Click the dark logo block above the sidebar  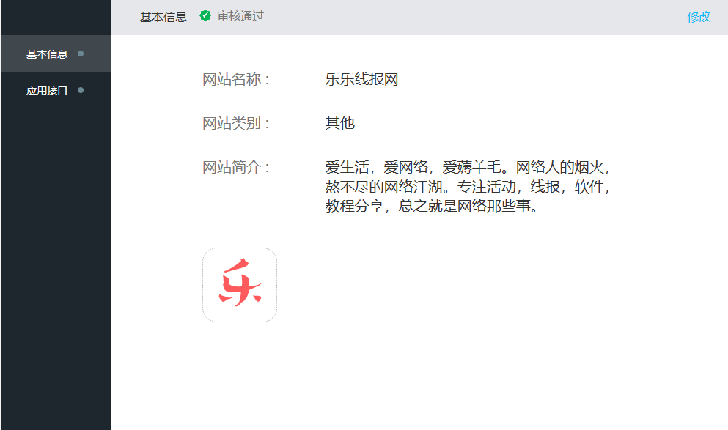pyautogui.click(x=55, y=18)
